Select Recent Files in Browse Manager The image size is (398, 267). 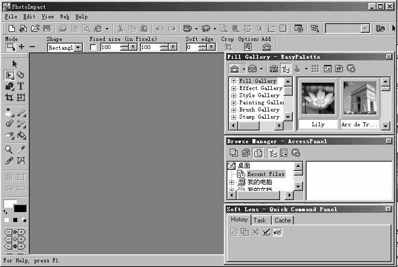pyautogui.click(x=266, y=174)
